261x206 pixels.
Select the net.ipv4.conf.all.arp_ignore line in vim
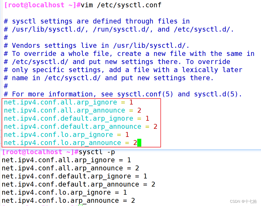click(x=68, y=102)
